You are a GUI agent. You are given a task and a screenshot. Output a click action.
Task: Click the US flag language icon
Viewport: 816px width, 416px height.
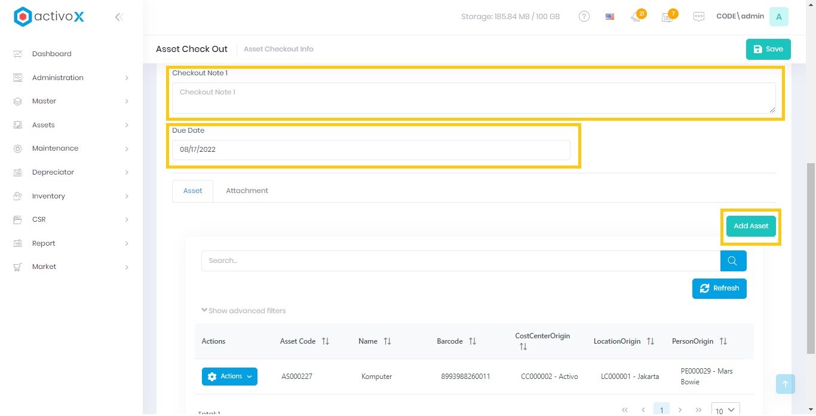609,17
